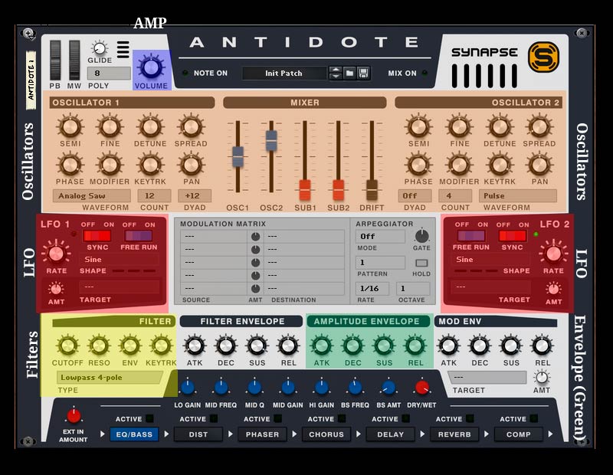Open the filter Type Lowpass 4-pole selector
The width and height of the screenshot is (613, 475).
click(x=110, y=378)
